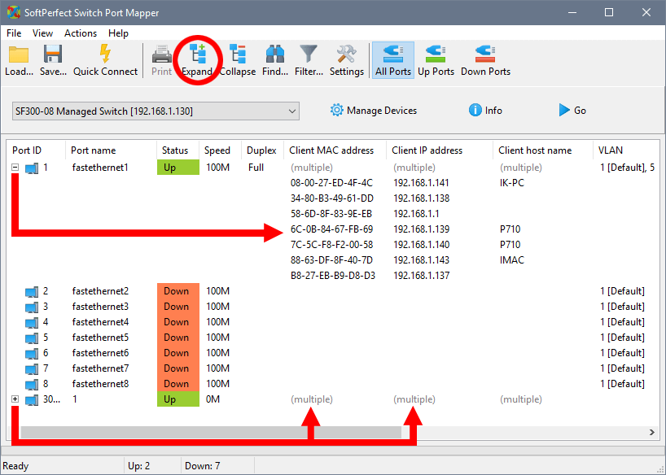Select the fastethernet8 port row
This screenshot has width=666, height=475.
(334, 384)
